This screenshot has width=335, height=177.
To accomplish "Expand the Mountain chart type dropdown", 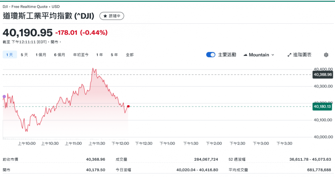I will click(x=259, y=55).
